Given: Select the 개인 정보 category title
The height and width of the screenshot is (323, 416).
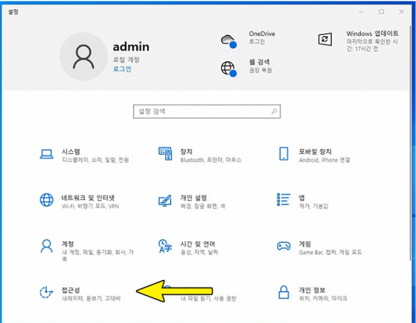Looking at the screenshot, I should (x=312, y=290).
